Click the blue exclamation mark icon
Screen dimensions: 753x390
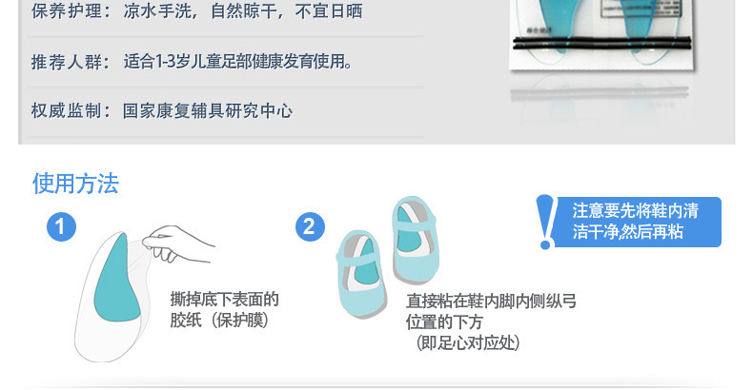click(545, 222)
